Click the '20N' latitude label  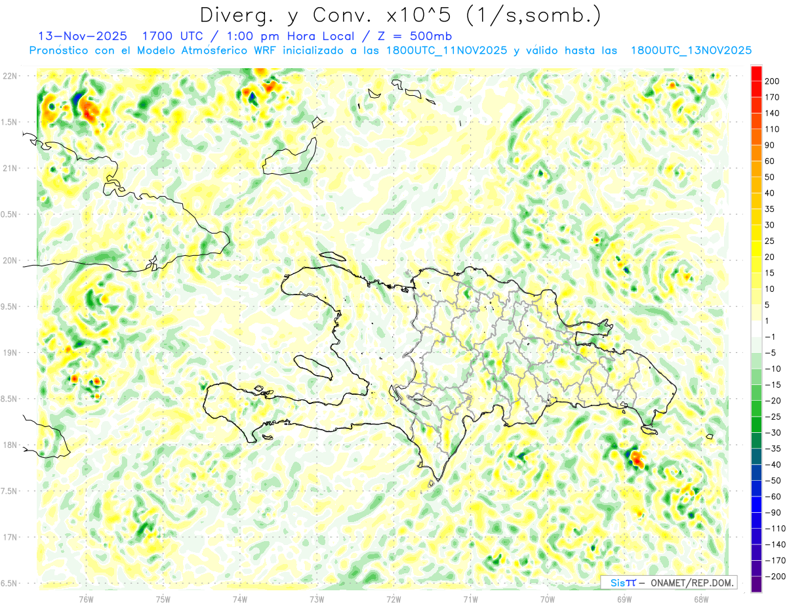point(9,260)
